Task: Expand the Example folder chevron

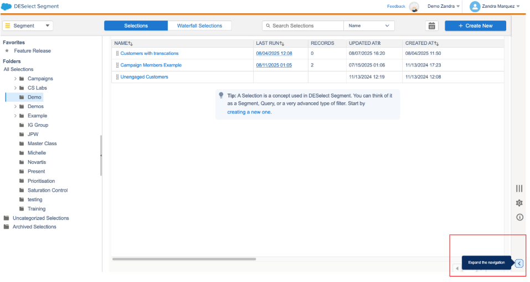Action: [15, 116]
